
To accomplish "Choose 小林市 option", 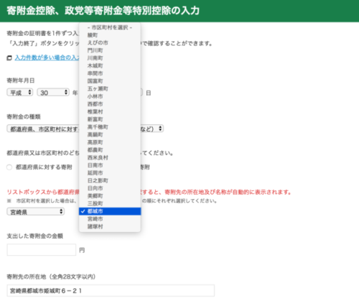I will tap(110, 96).
